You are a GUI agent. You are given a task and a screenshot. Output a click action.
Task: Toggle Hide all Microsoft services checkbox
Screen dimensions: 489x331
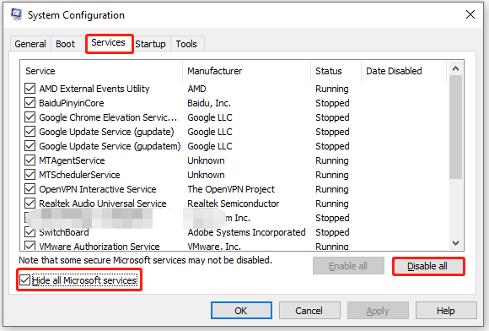pos(24,280)
